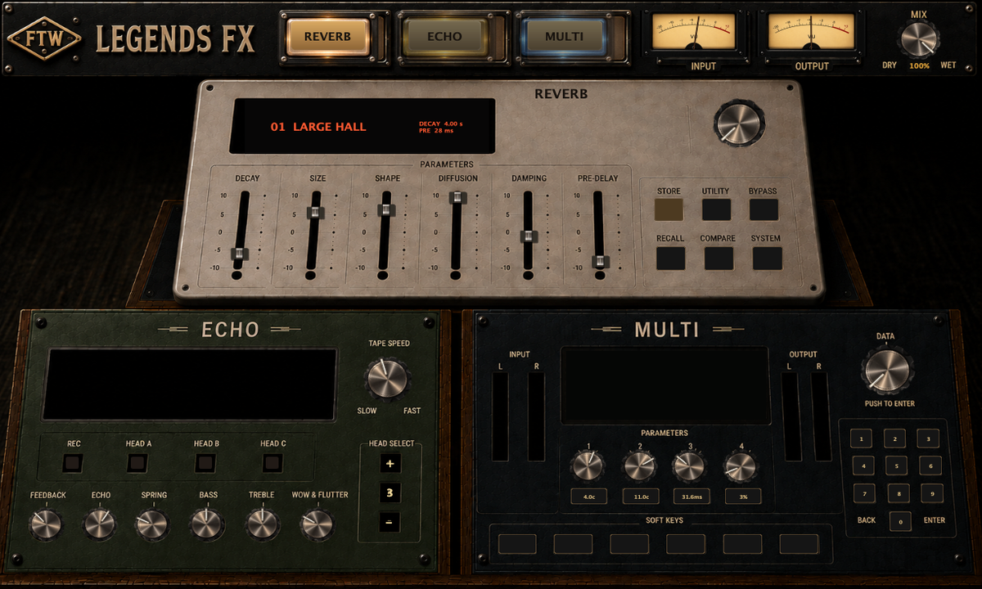The image size is (982, 589).
Task: Click the SHAPE slider handle
Action: point(386,210)
